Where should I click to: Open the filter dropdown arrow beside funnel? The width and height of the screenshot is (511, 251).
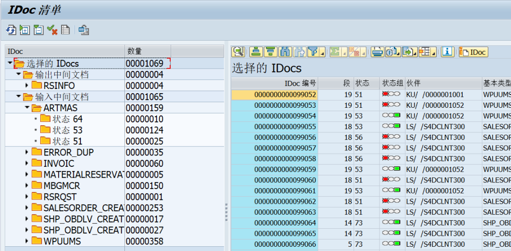tap(323, 53)
